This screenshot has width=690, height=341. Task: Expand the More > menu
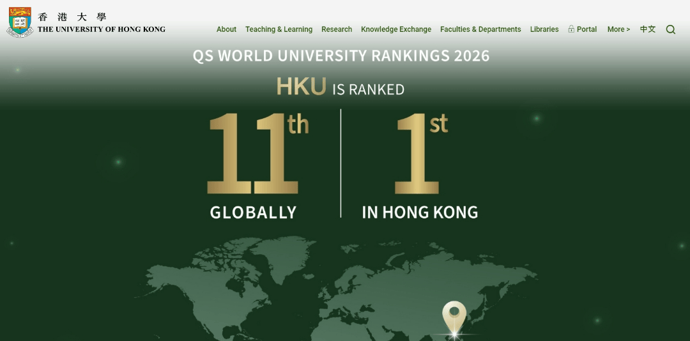pyautogui.click(x=618, y=29)
